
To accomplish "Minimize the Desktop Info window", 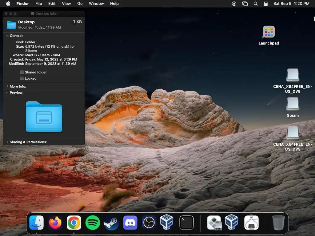I will click(x=11, y=14).
